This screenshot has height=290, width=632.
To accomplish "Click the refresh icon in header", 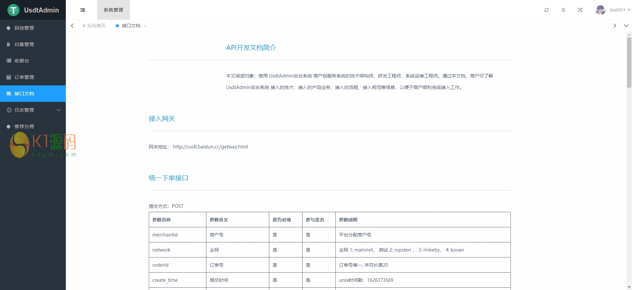I will pyautogui.click(x=546, y=10).
